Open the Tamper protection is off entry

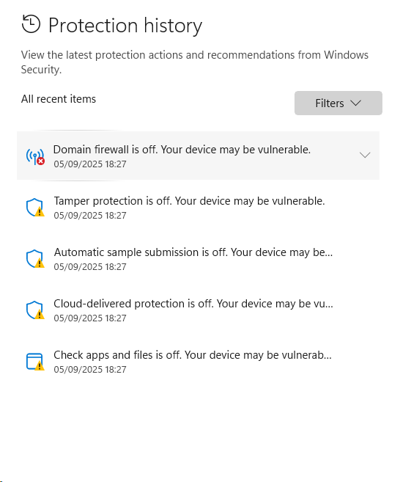click(x=198, y=208)
